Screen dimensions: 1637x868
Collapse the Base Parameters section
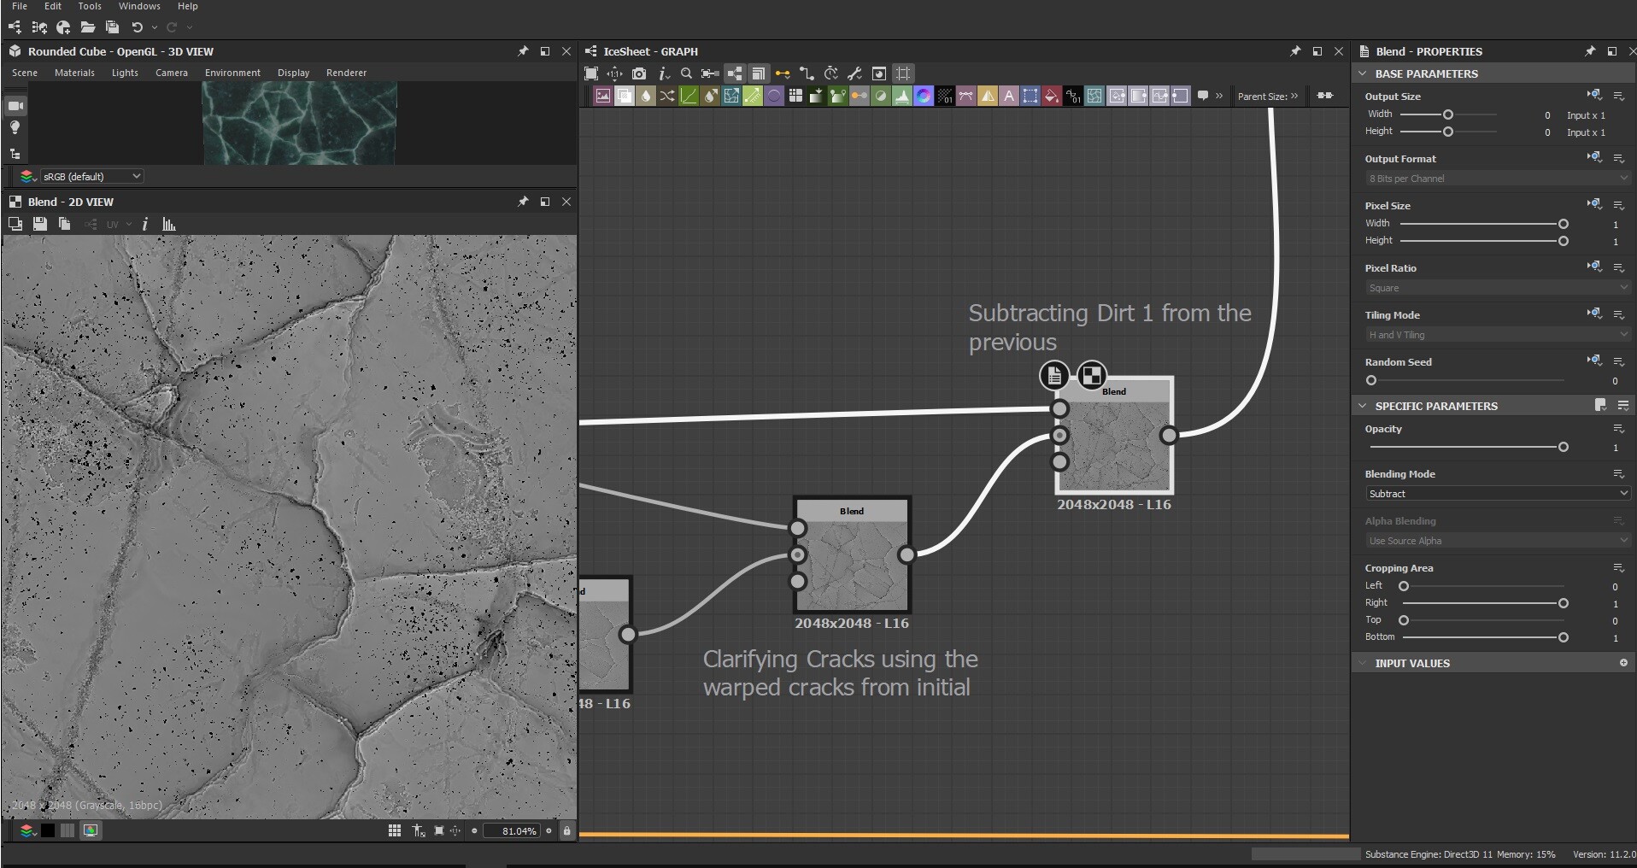1363,73
